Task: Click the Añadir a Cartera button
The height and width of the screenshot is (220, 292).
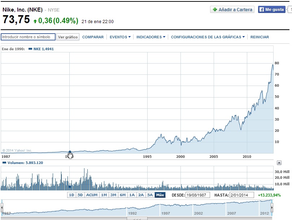Action: tap(232, 9)
